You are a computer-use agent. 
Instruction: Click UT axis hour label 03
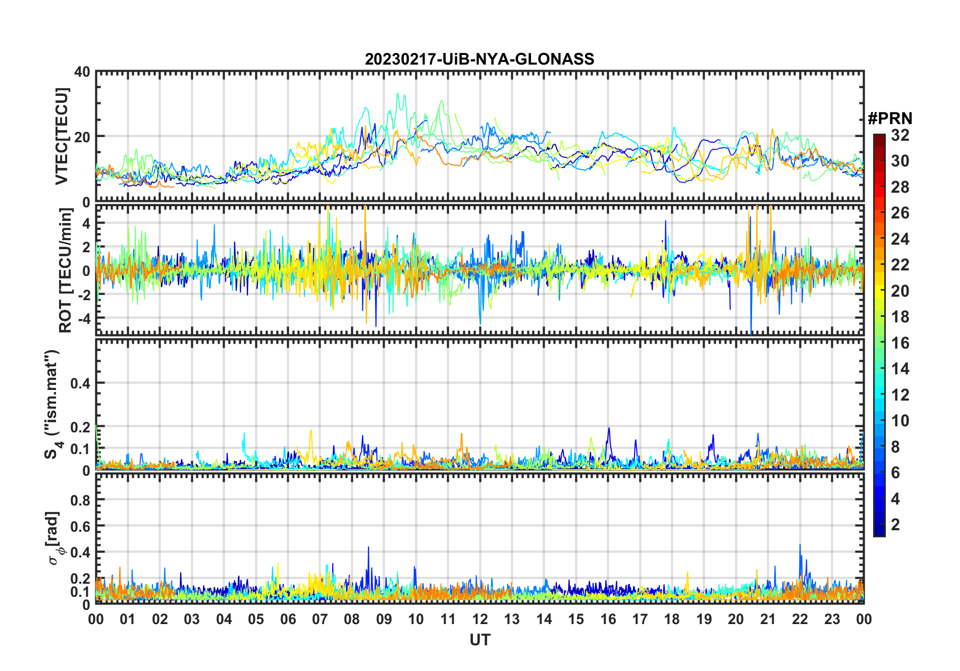pyautogui.click(x=192, y=619)
